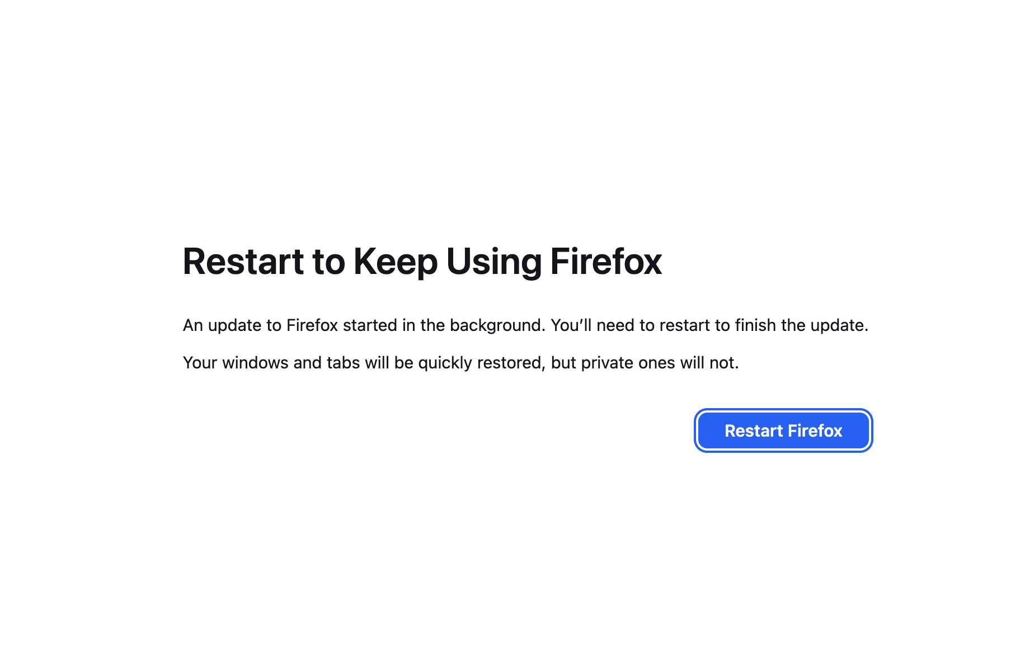Screen dimensions: 1025x672
Task: Click the sentence about restoring windows and tabs
Action: click(x=460, y=363)
